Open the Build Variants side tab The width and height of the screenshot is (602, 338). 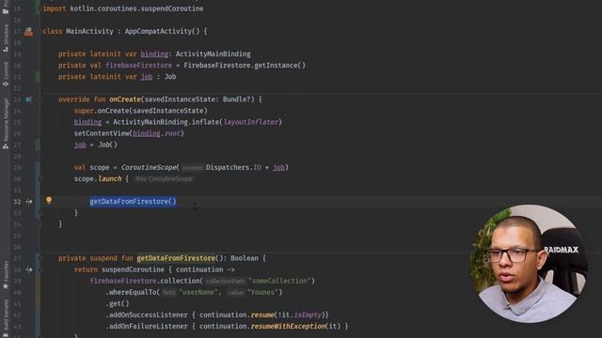coord(6,318)
